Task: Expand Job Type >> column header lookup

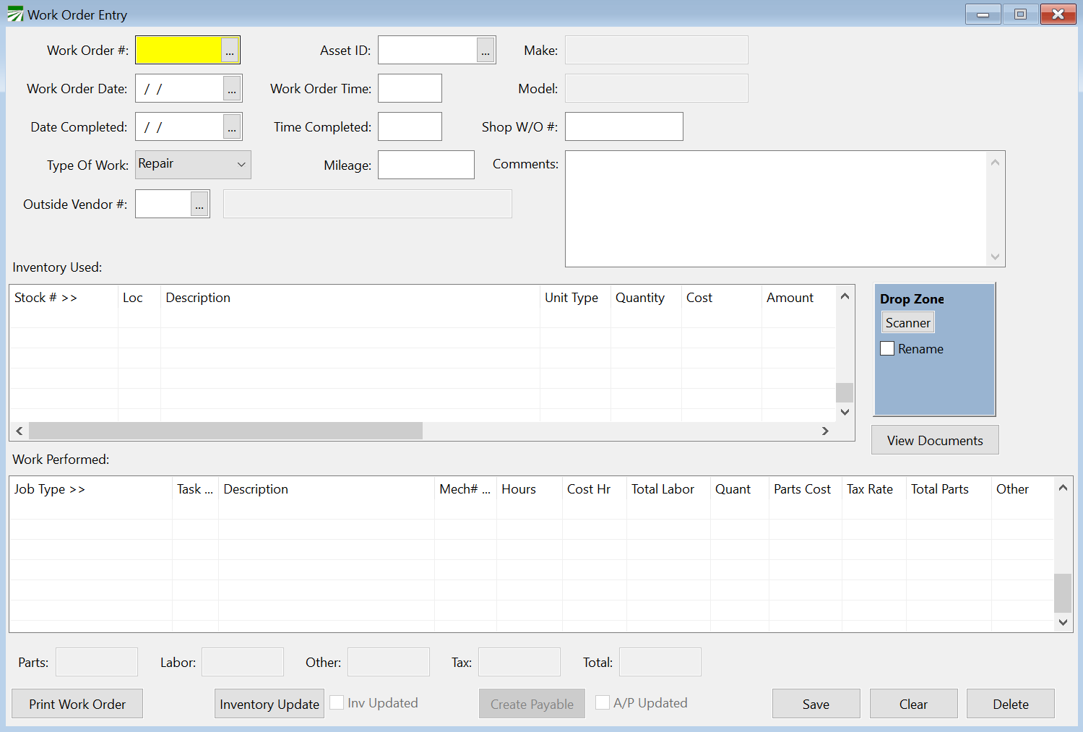Action: pyautogui.click(x=49, y=489)
